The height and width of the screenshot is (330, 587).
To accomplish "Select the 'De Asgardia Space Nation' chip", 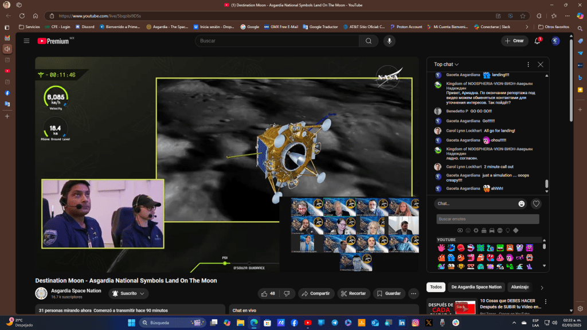I will click(x=476, y=287).
